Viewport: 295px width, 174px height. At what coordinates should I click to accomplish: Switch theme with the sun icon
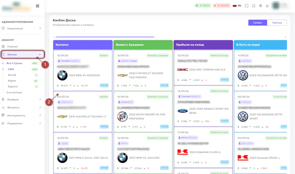[260, 6]
